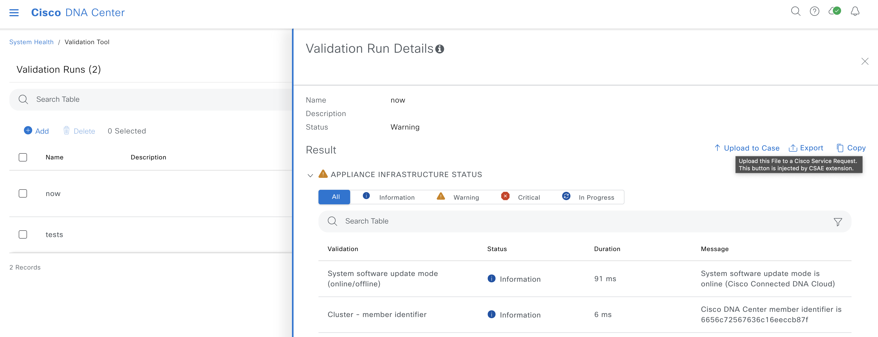Click the info icon beside Validation Run Details
The height and width of the screenshot is (337, 878).
[x=440, y=49]
